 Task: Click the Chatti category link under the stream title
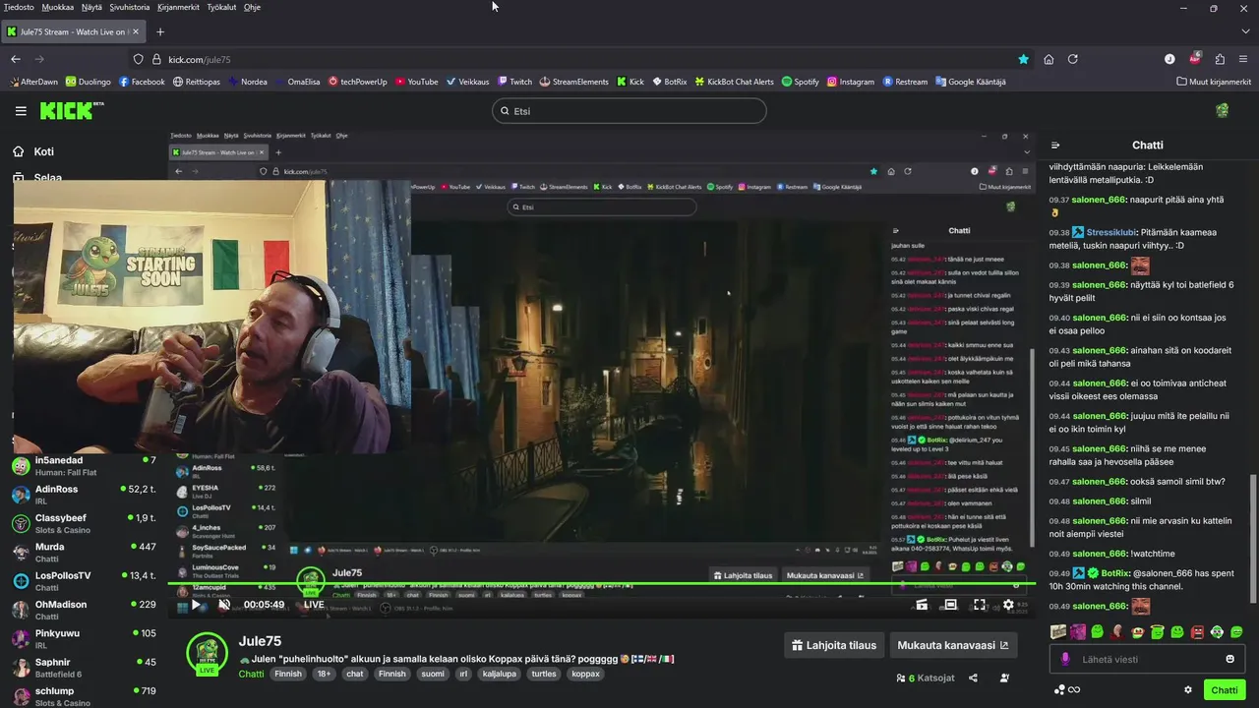pyautogui.click(x=251, y=674)
